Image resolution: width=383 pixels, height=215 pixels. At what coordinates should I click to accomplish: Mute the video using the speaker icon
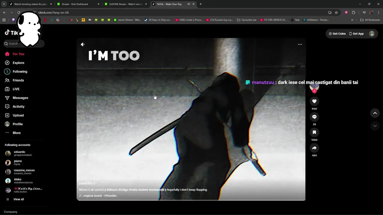pyautogui.click(x=83, y=44)
